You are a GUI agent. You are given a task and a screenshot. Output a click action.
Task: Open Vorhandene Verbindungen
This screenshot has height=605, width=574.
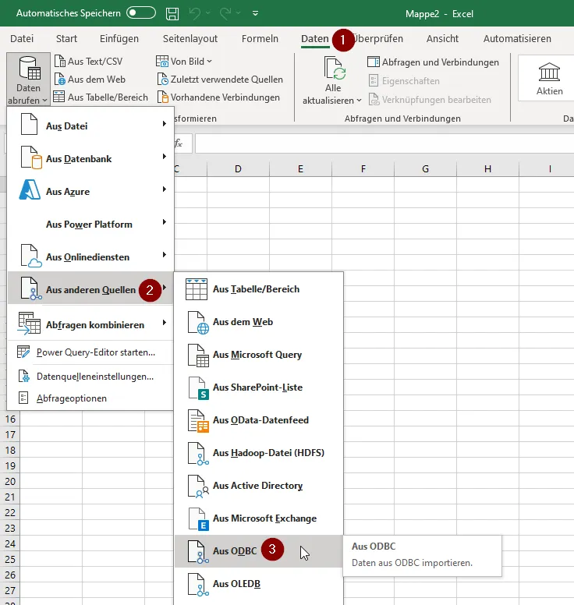[x=218, y=97]
